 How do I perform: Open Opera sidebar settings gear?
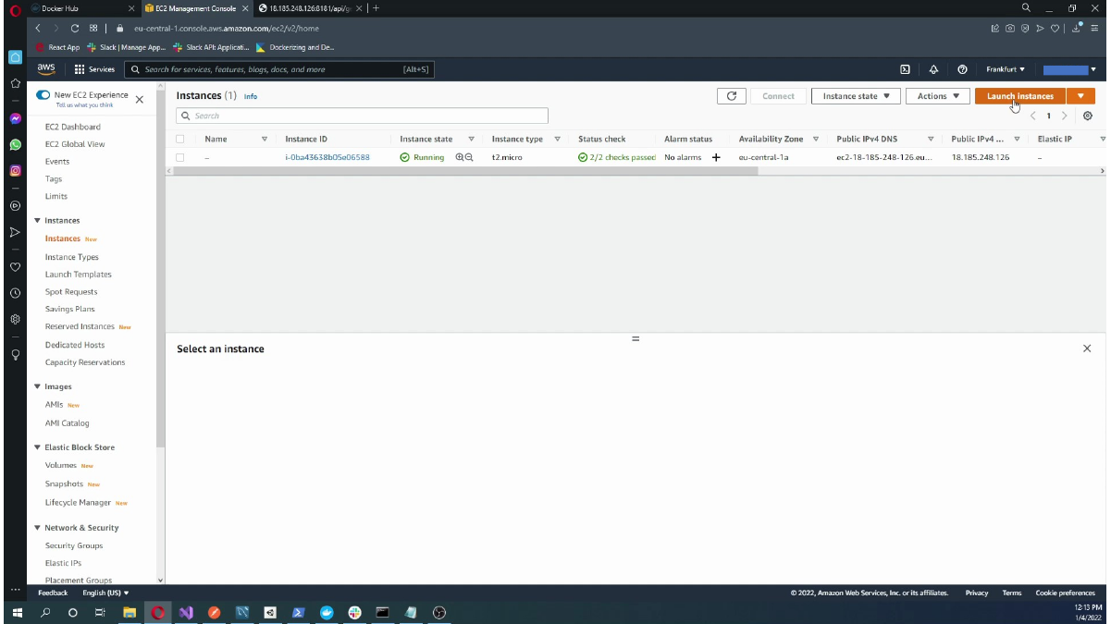[15, 319]
